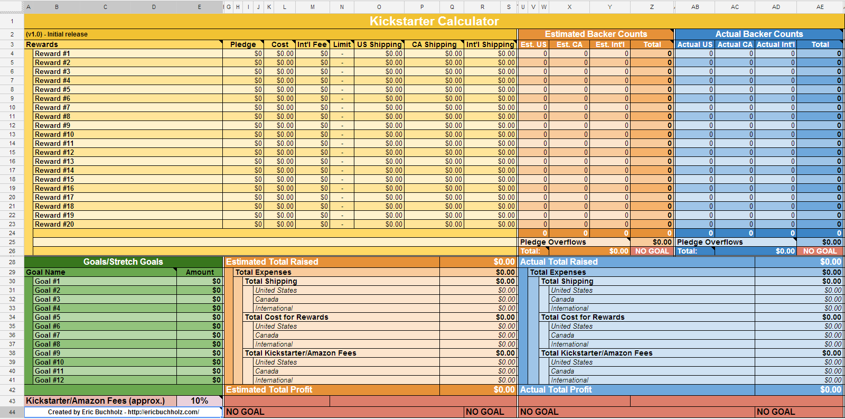The height and width of the screenshot is (419, 845).
Task: Click the column L header
Action: click(285, 7)
